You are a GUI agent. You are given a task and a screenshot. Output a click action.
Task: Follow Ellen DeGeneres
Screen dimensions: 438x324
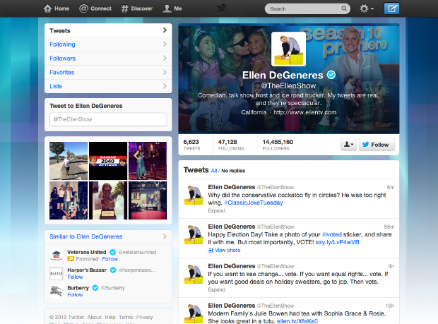[x=377, y=144]
